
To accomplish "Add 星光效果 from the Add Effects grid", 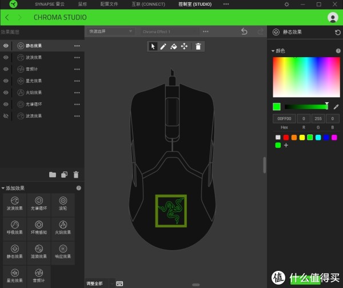I will (x=15, y=276).
